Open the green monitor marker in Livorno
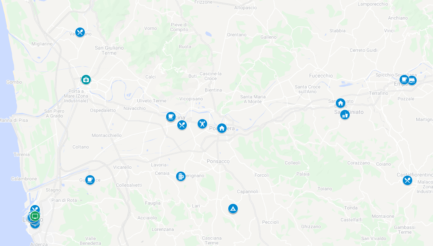Screen dimensions: 433x246 tap(35, 216)
